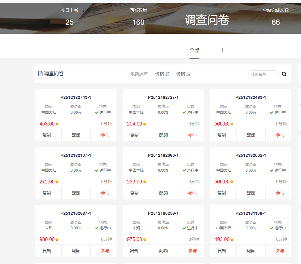Click the search magnifier icon
The width and height of the screenshot is (301, 264).
284,74
